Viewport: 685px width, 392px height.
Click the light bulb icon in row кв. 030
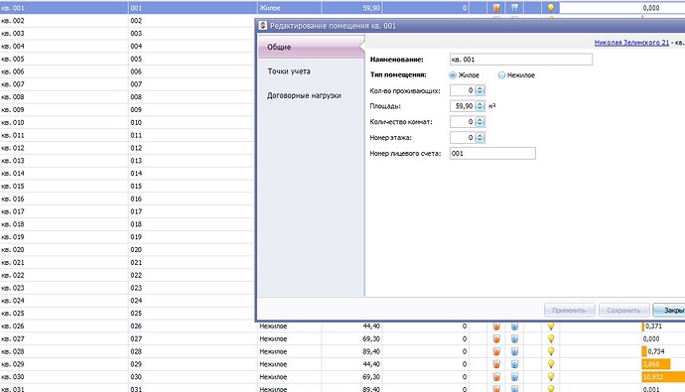(x=551, y=377)
